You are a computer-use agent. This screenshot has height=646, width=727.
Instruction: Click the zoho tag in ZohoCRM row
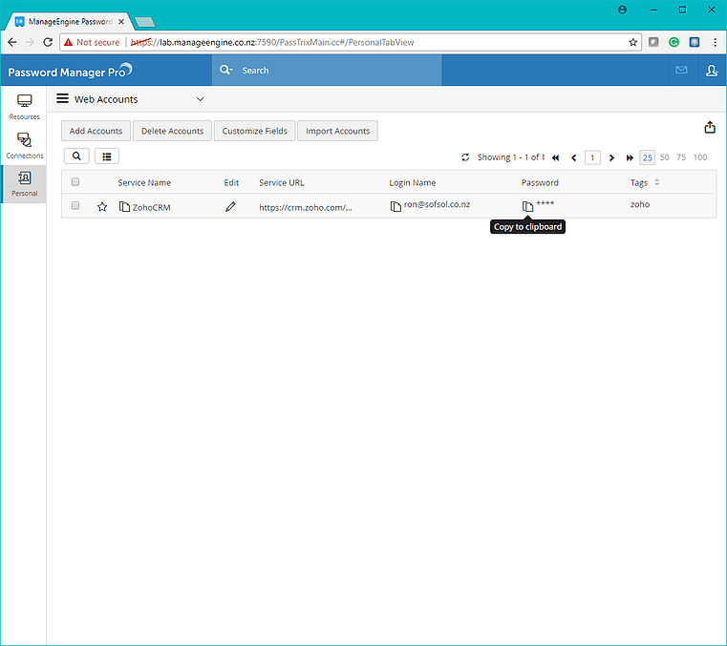pos(640,204)
